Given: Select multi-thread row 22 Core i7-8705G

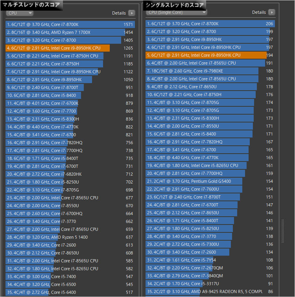Looking at the screenshot, I should click(70, 190).
